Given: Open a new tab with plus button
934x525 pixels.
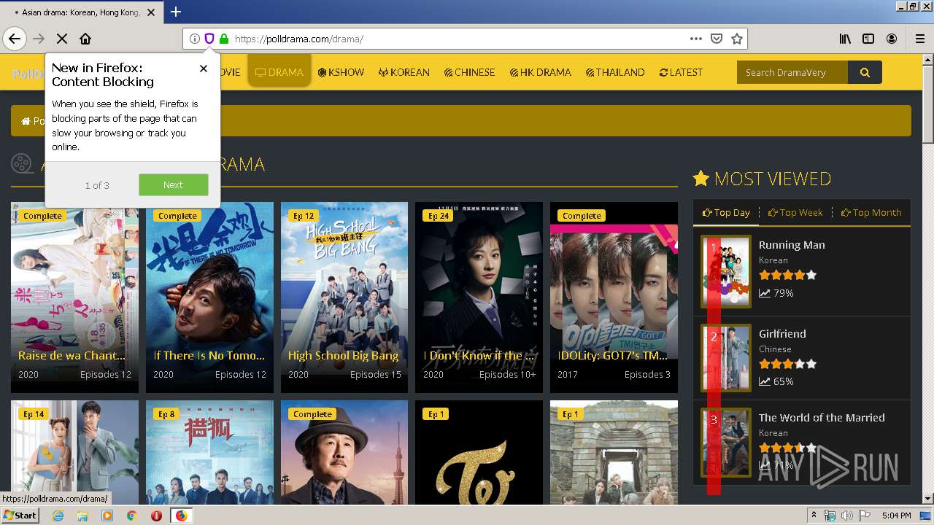Looking at the screenshot, I should click(176, 12).
